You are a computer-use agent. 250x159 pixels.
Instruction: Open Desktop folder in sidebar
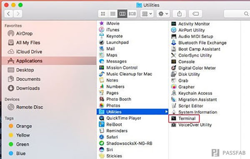21,70
